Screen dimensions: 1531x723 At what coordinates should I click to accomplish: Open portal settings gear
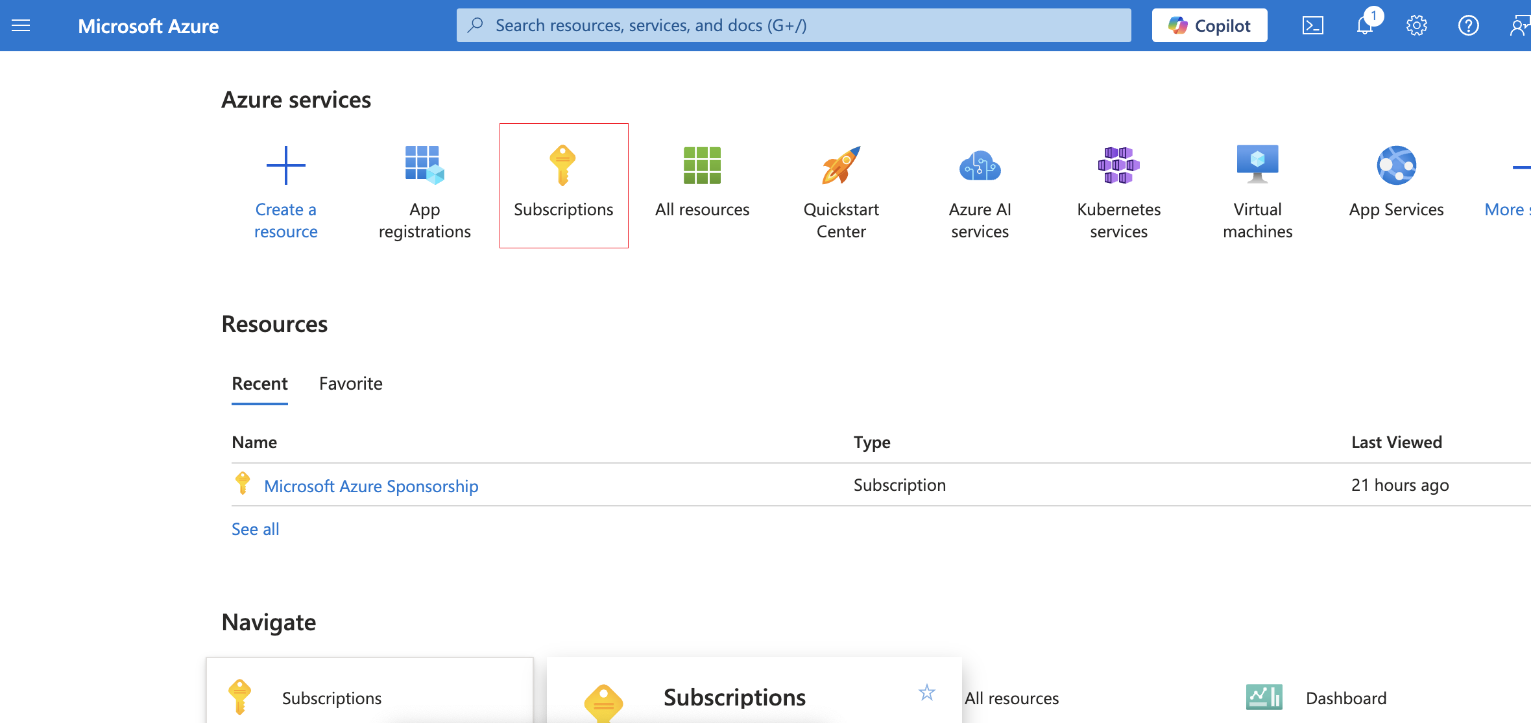[x=1416, y=25]
